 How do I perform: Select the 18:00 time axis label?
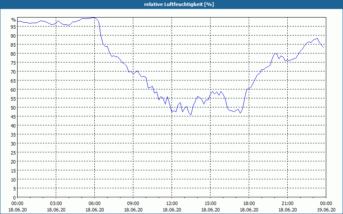pyautogui.click(x=249, y=204)
